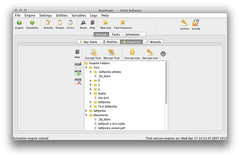Expand the Audio folder

click(91, 93)
